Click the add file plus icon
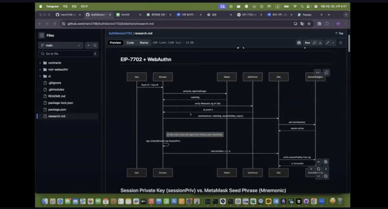 [88, 45]
